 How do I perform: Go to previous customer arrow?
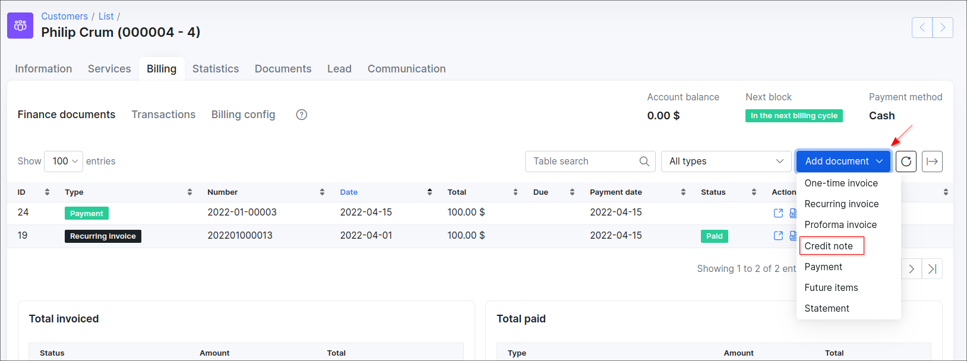922,27
